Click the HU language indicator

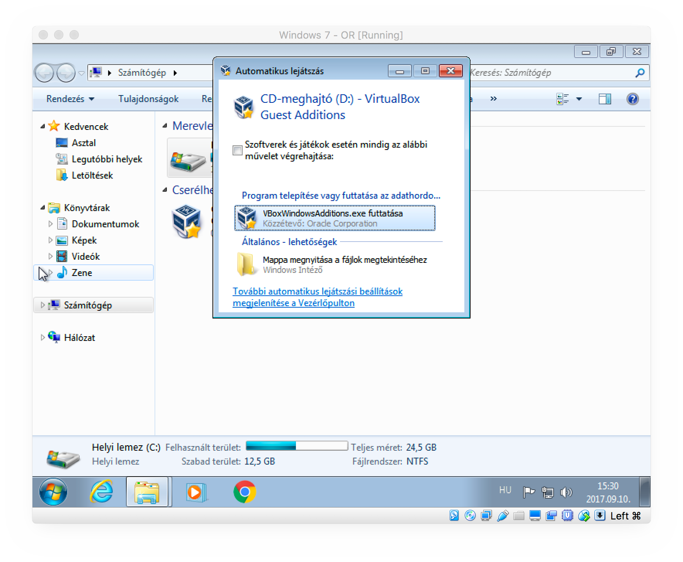coord(505,490)
